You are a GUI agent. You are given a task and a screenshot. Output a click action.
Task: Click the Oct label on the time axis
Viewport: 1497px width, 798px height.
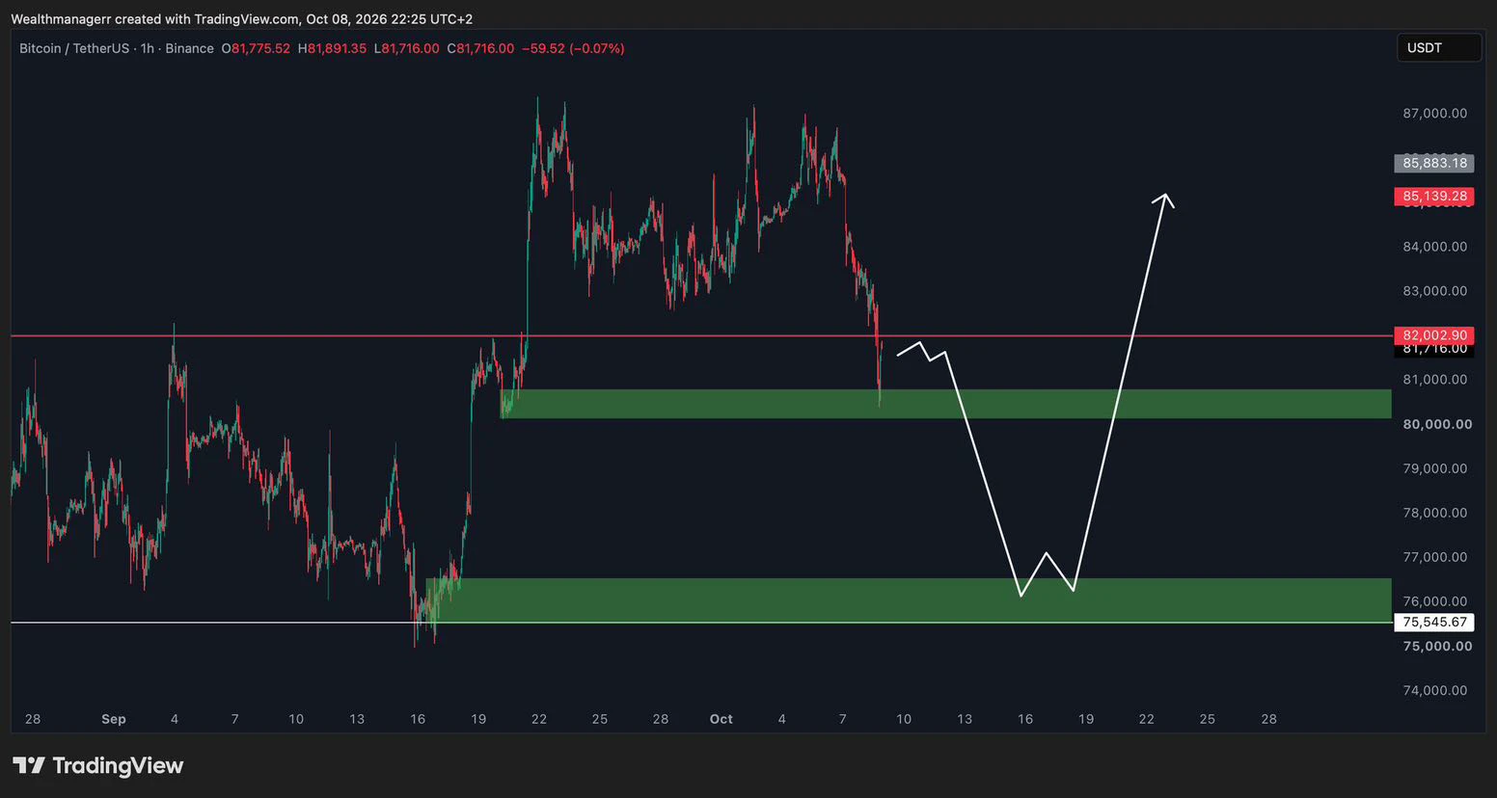[x=721, y=719]
